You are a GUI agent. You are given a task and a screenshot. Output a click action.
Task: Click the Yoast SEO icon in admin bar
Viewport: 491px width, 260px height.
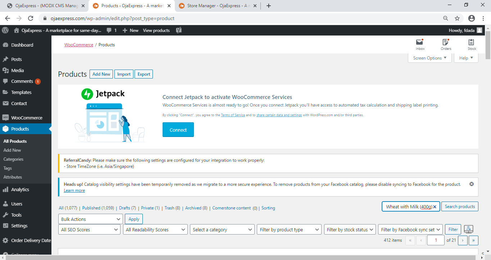coord(179,30)
